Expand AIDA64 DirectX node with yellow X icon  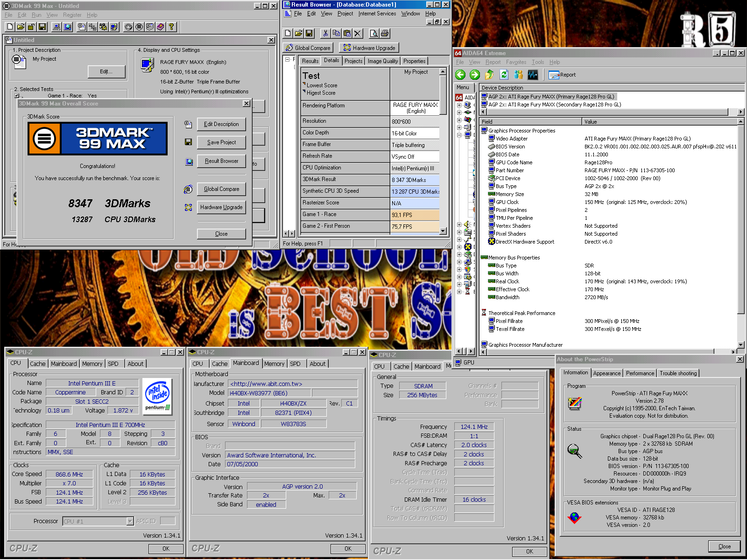click(459, 247)
